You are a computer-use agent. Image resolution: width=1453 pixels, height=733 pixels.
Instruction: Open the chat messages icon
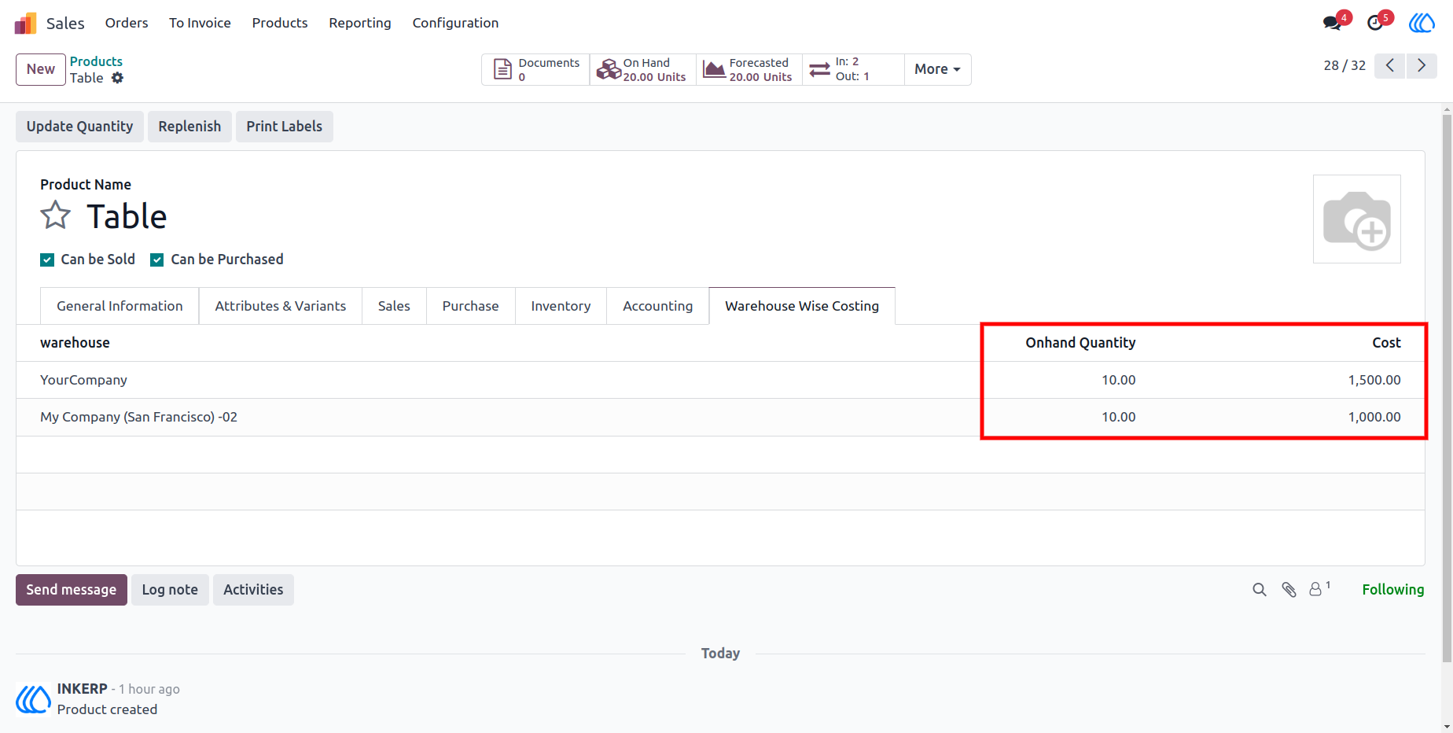point(1333,23)
